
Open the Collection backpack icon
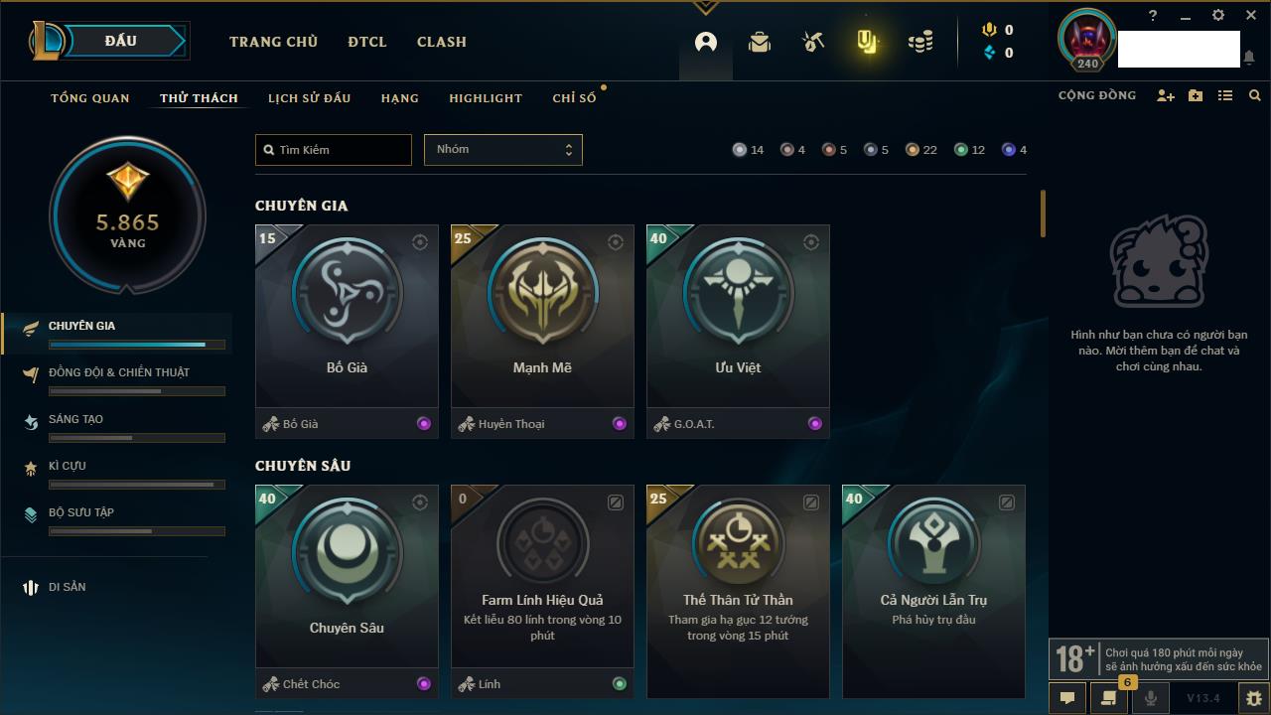click(760, 43)
